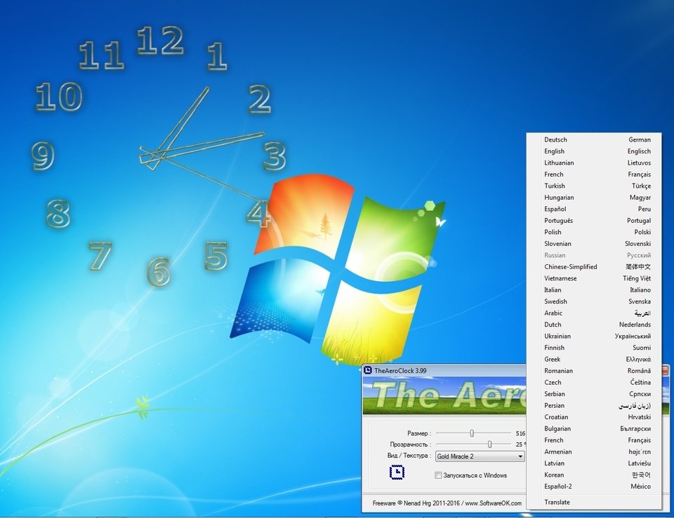Click number 6 on the desktop clock
The width and height of the screenshot is (674, 518).
click(159, 272)
